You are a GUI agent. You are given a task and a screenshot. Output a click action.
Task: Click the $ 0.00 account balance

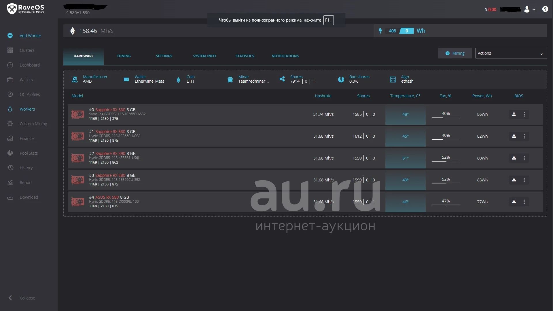click(490, 10)
